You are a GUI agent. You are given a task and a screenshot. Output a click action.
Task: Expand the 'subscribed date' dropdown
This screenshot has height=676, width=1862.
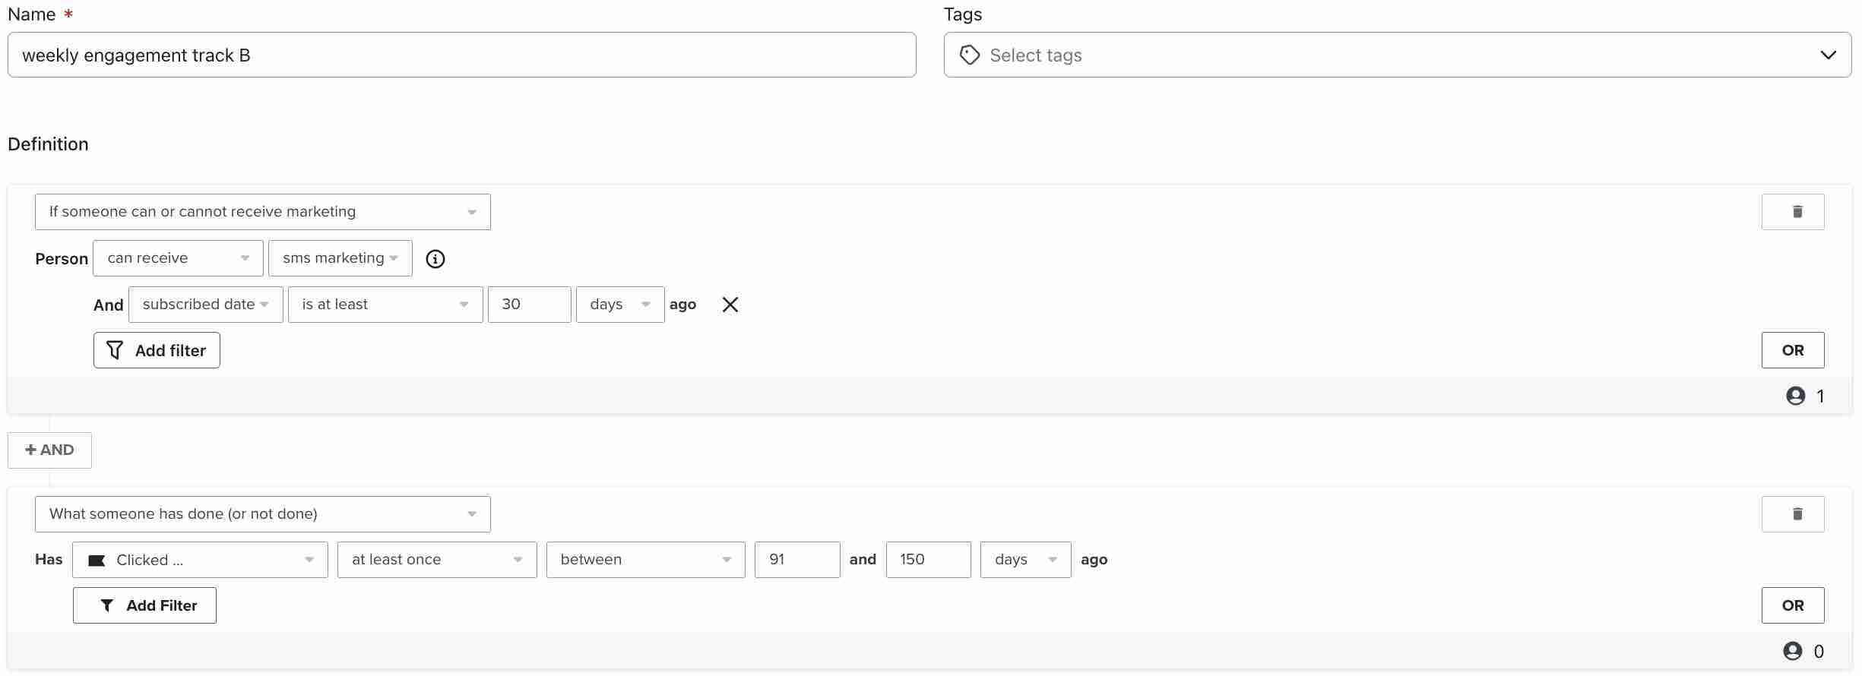pyautogui.click(x=205, y=305)
